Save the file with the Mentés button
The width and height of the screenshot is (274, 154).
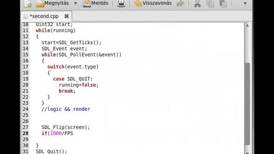[95, 3]
